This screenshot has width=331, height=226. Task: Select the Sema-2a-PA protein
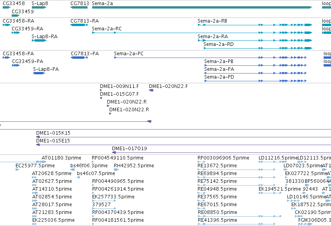point(256,73)
